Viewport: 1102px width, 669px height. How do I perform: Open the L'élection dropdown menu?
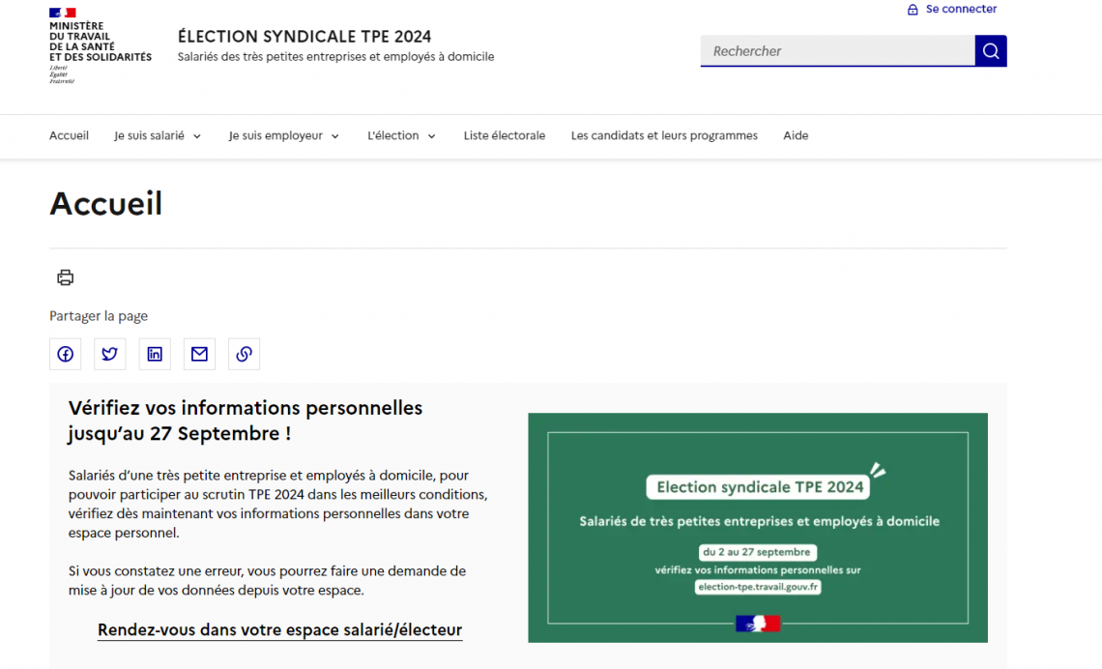point(401,136)
